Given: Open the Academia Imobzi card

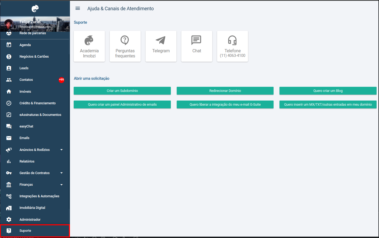Looking at the screenshot, I should point(89,46).
